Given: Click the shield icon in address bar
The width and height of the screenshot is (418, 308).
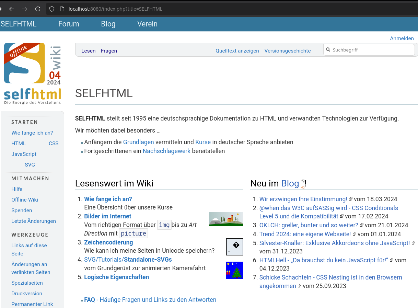Looking at the screenshot, I should pos(52,9).
